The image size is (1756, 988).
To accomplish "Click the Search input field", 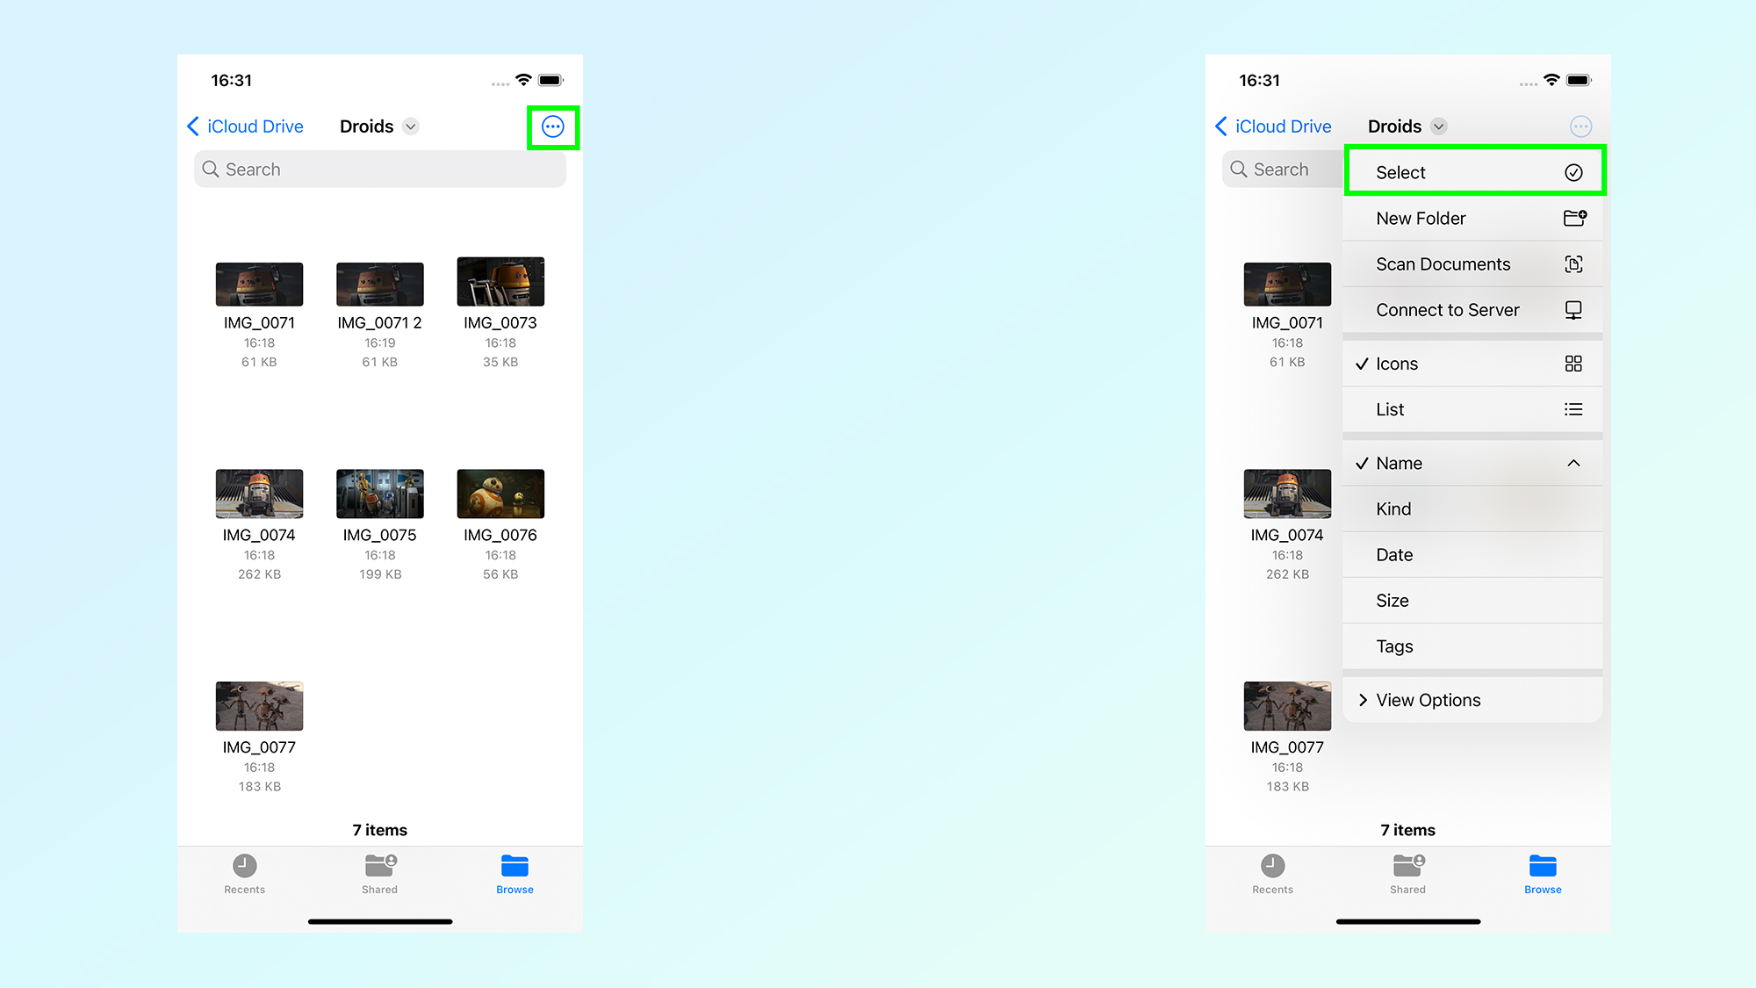I will pyautogui.click(x=378, y=168).
